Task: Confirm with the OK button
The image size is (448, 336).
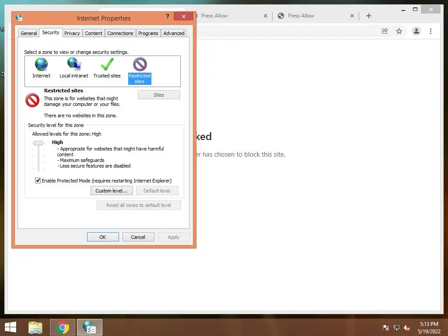Action: (103, 237)
